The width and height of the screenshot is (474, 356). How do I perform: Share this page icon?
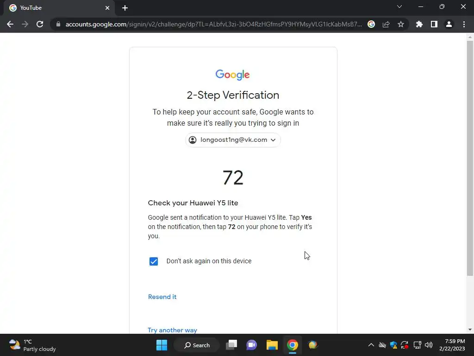[x=386, y=24]
